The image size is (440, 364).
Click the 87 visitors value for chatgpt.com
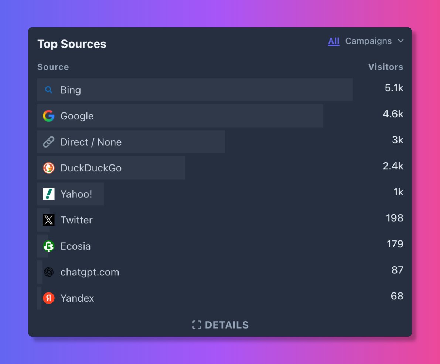coord(398,270)
